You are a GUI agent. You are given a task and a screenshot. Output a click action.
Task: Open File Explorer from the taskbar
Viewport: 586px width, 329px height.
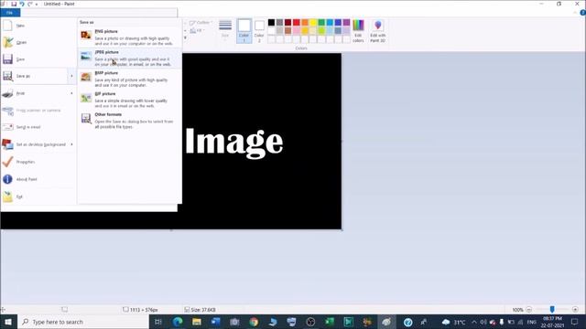coord(197,322)
